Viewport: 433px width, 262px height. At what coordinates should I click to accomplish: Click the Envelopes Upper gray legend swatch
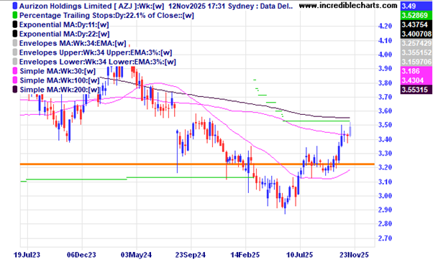15,52
